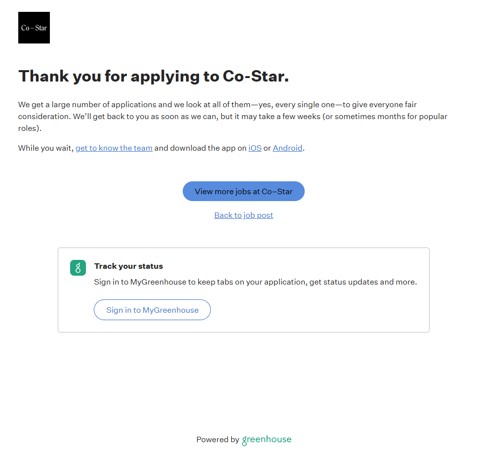Click the Co-Star logo image
Screen dimensions: 480x457
tap(34, 28)
